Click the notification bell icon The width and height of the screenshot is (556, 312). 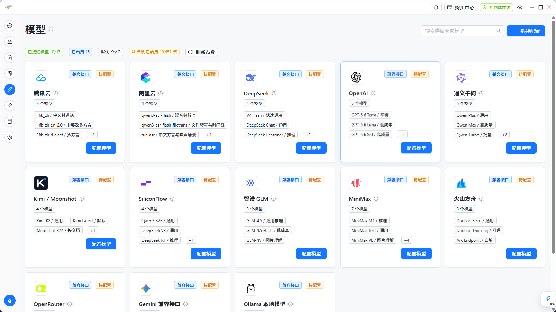click(436, 7)
